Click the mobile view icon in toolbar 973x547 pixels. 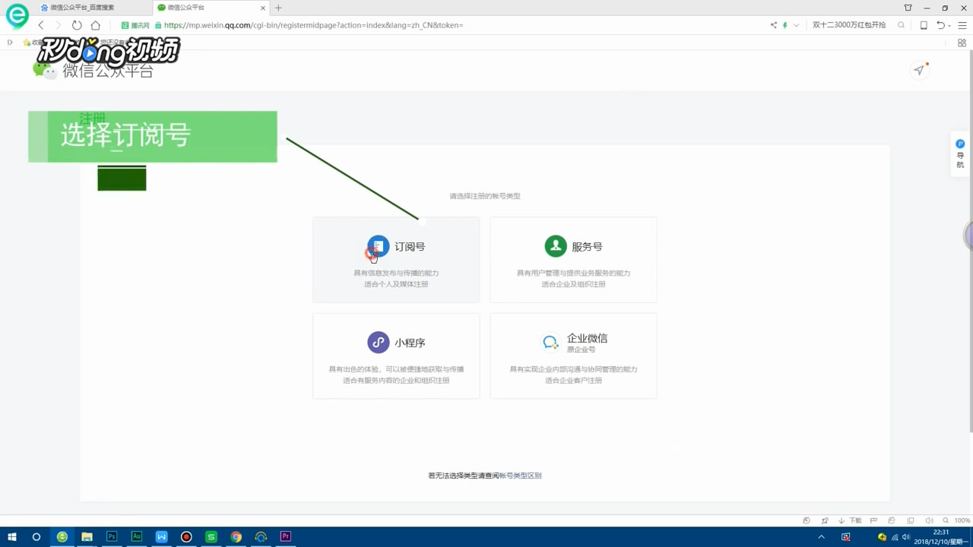[924, 25]
